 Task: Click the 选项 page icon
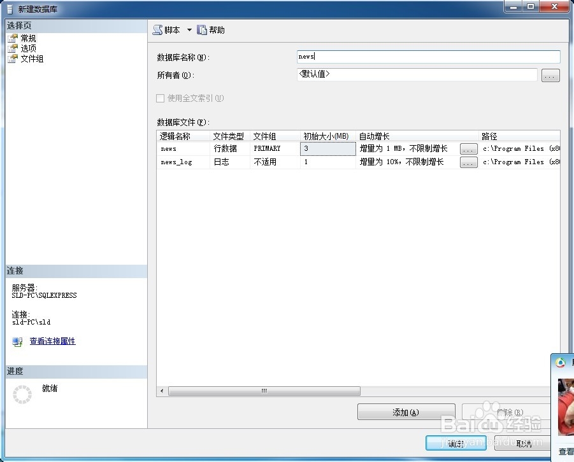tap(12, 48)
